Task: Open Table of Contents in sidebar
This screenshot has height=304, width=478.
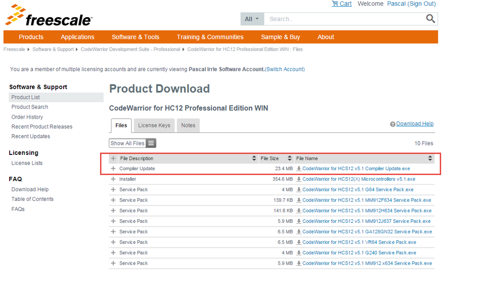Action: 33,199
